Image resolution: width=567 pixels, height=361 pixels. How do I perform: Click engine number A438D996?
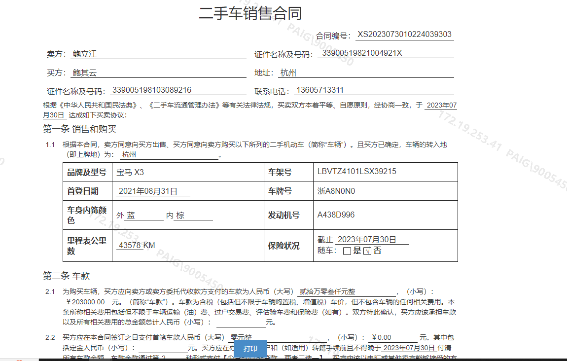336,215
